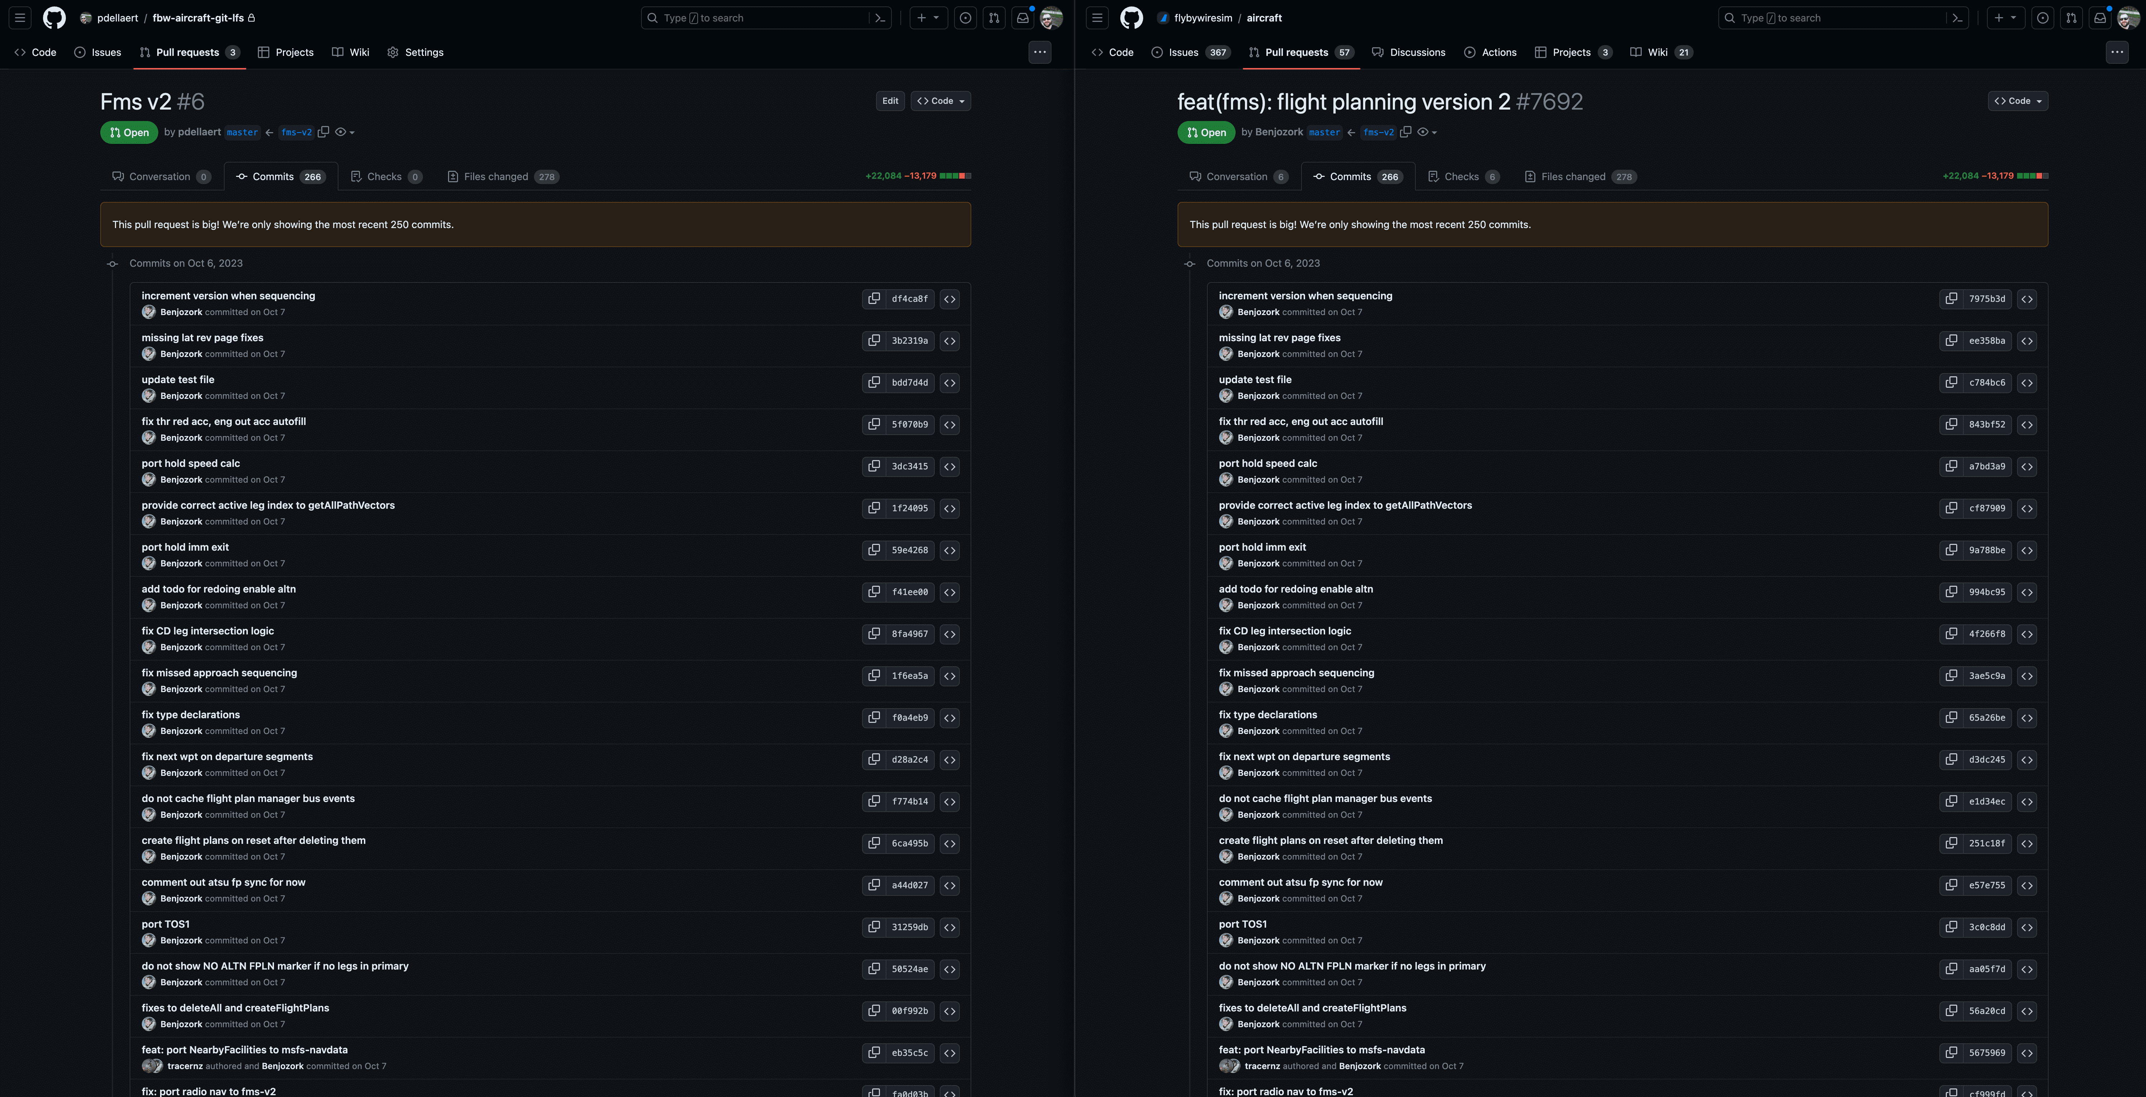Image resolution: width=2146 pixels, height=1097 pixels.
Task: Open left hamburger navigation menu
Action: (20, 18)
